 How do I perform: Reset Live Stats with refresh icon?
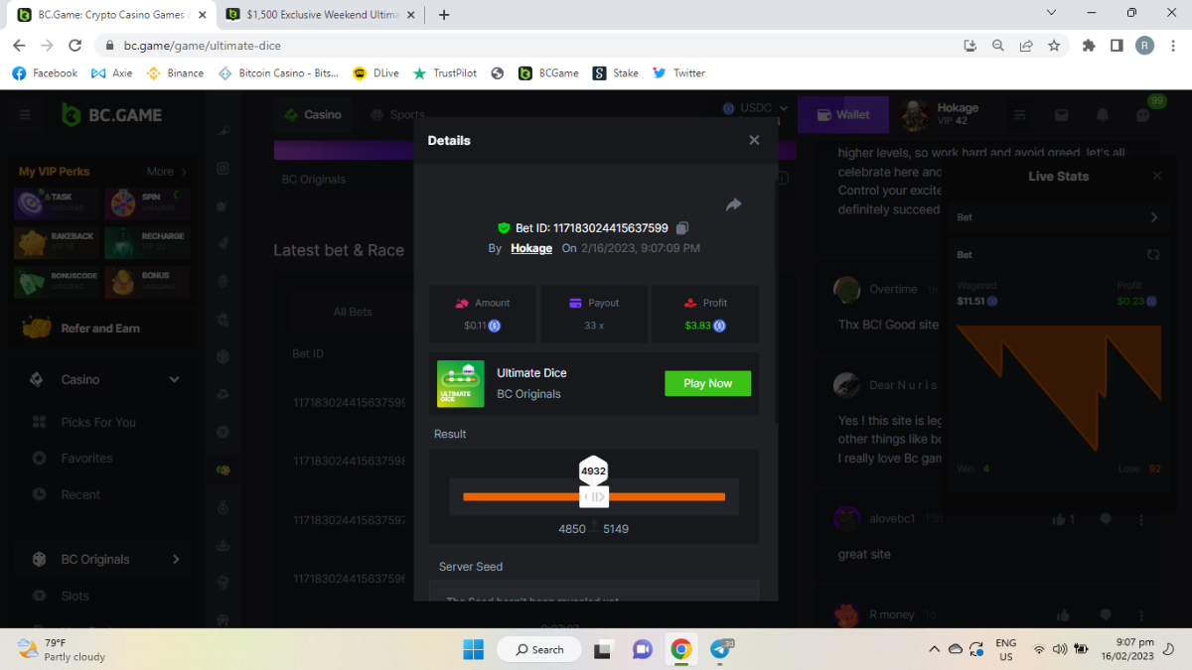click(1153, 255)
